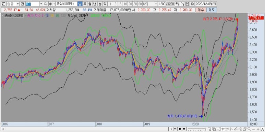Expand the dropdown next to speaker icon
The width and height of the screenshot is (265, 132).
point(54,4)
